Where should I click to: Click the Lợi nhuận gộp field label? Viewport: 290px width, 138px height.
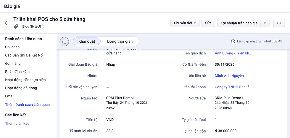click(194, 131)
